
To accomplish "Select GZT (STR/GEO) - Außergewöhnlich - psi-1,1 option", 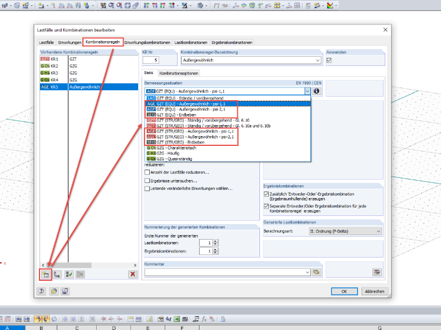I will tap(228, 131).
